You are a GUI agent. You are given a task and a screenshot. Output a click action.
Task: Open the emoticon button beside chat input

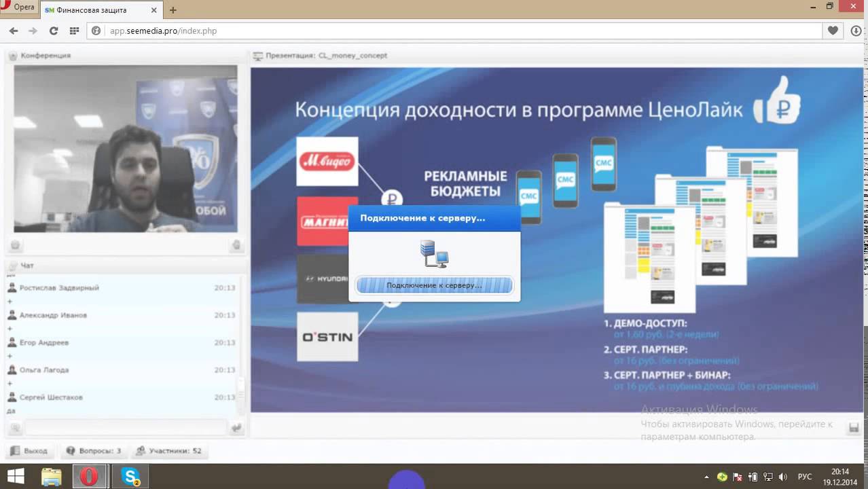pyautogui.click(x=15, y=428)
